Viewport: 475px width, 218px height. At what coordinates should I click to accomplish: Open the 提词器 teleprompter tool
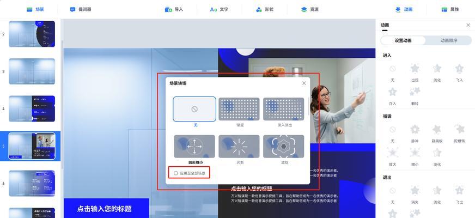point(80,9)
